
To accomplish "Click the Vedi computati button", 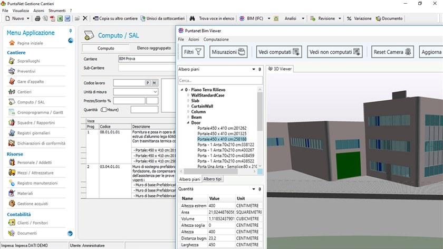I will point(278,52).
